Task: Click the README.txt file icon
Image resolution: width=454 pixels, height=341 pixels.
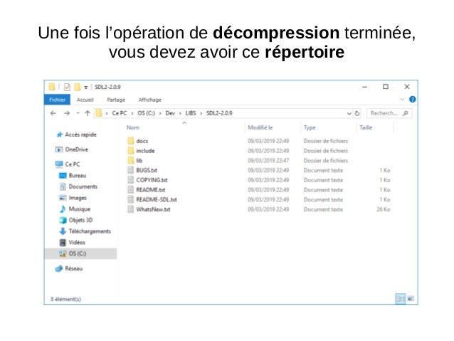Action: tap(131, 190)
